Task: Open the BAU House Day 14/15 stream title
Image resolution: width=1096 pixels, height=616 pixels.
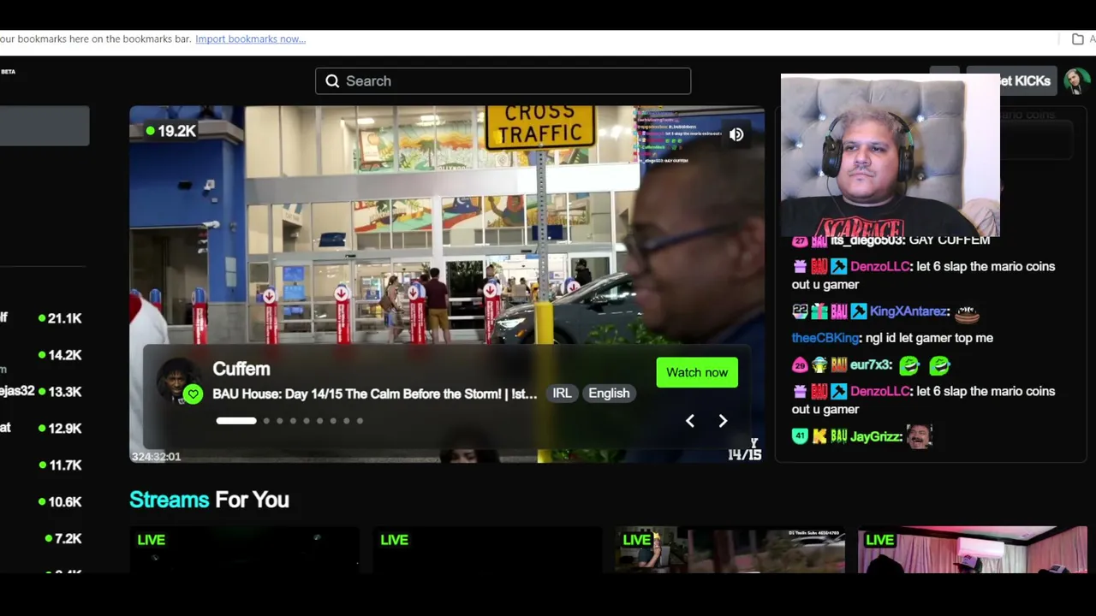Action: (x=375, y=394)
